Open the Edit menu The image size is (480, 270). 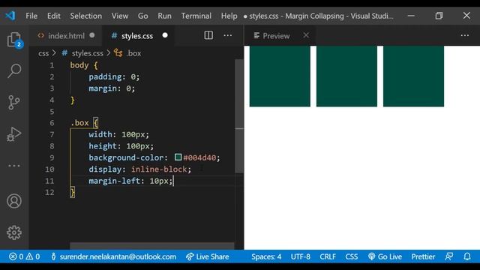[x=53, y=16]
